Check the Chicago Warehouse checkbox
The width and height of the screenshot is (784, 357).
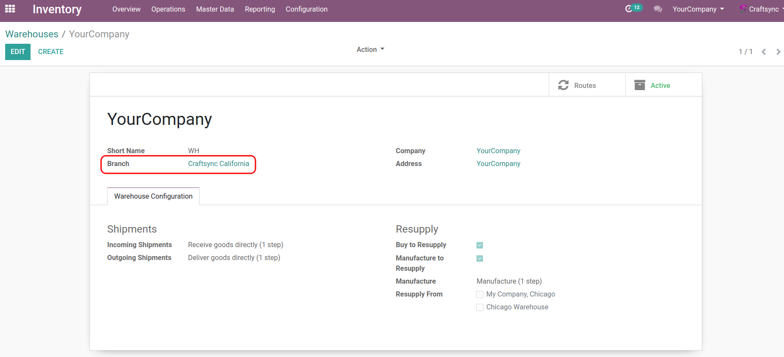coord(480,307)
